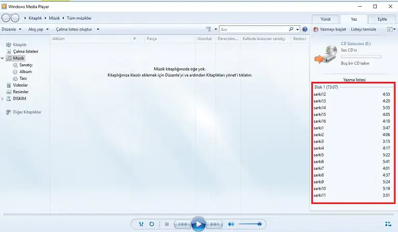This screenshot has width=398, height=232.
Task: Click the DISKIM device icon
Action: 9,98
